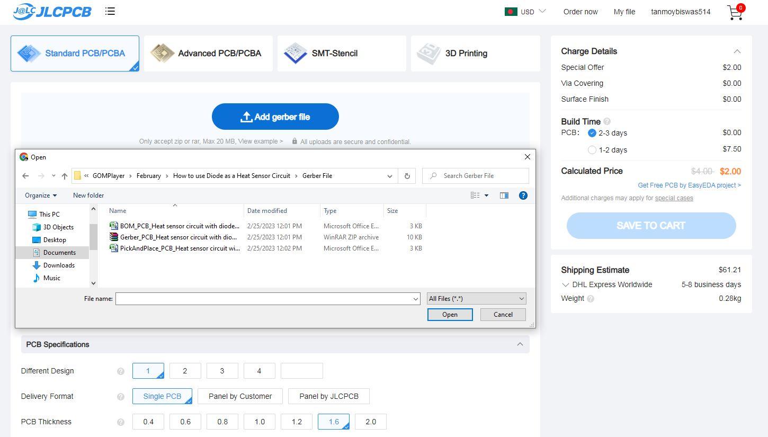This screenshot has height=437, width=768.
Task: Switch to the Advanced PCB/PCBA tab
Action: tap(208, 53)
